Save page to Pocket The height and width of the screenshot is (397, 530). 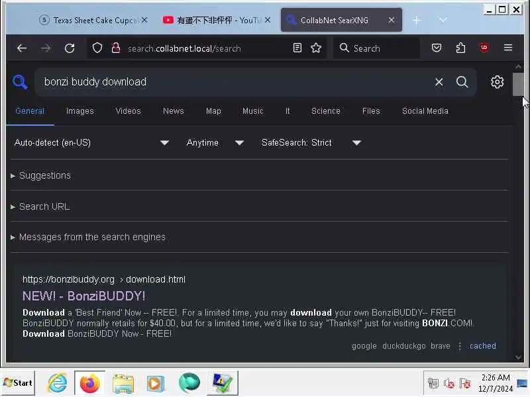[437, 48]
